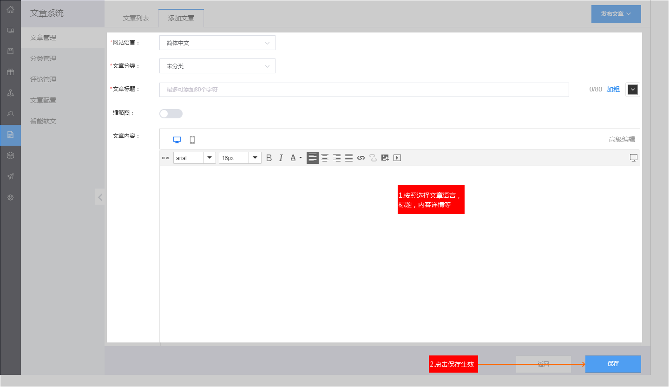Image resolution: width=669 pixels, height=387 pixels.
Task: Expand the 文章分类 category dropdown
Action: click(217, 66)
